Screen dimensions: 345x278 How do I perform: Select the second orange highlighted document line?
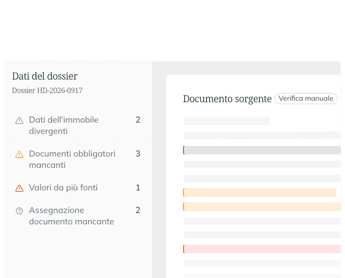click(x=262, y=207)
